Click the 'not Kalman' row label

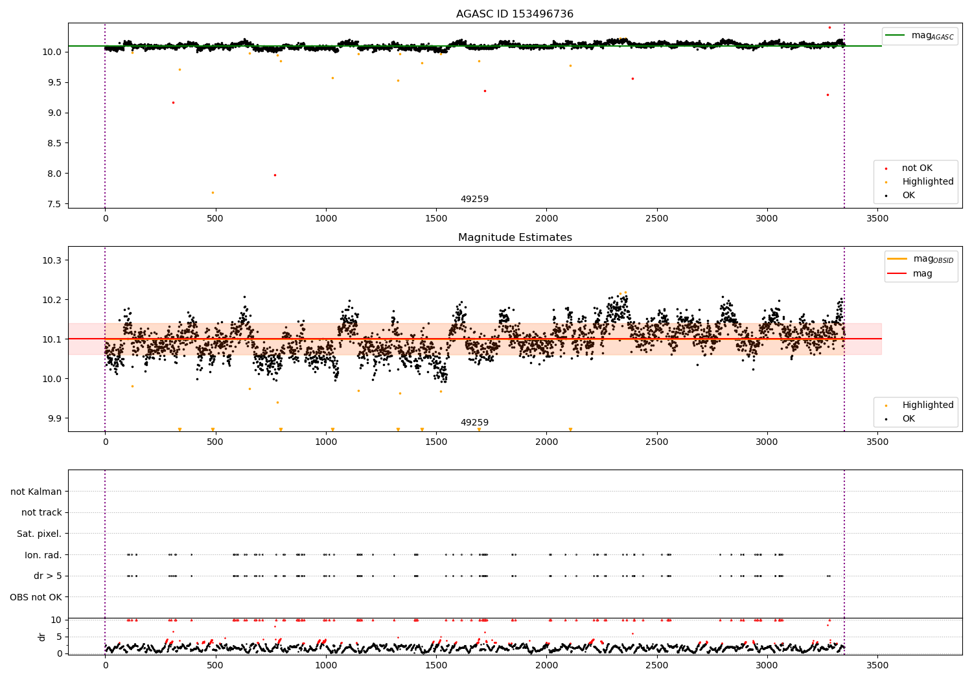(x=36, y=492)
